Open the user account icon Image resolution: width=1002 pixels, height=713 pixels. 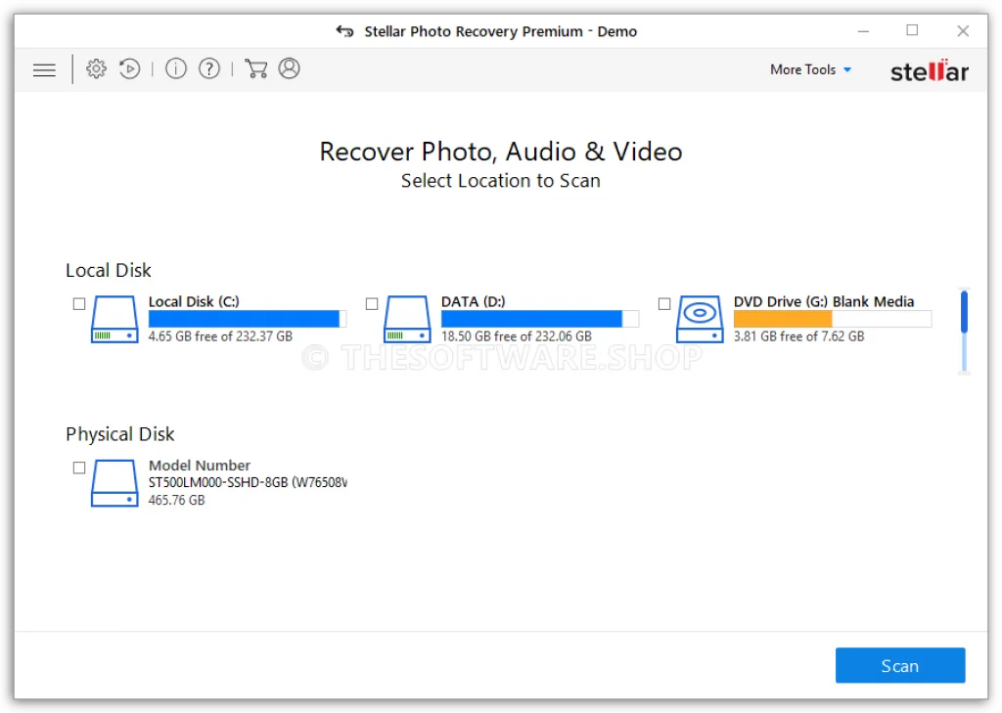point(289,68)
